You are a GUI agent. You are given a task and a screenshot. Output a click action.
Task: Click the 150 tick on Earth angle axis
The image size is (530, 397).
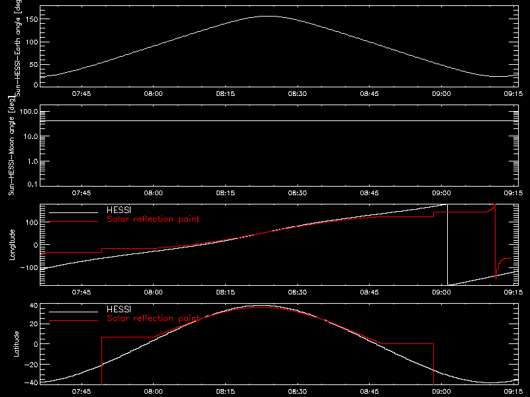pyautogui.click(x=31, y=20)
